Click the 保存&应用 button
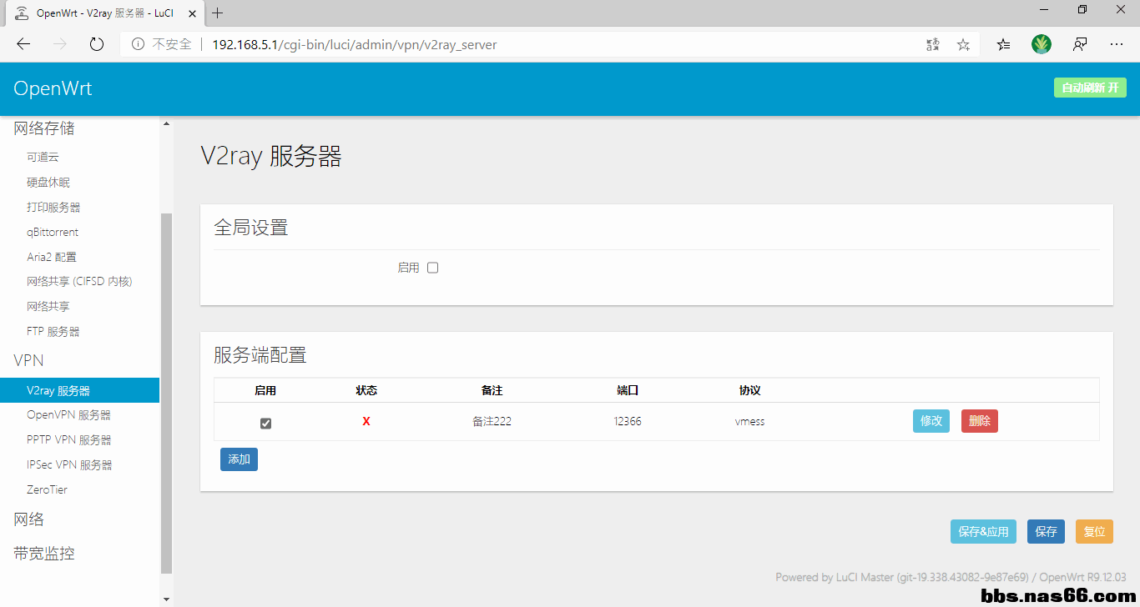Image resolution: width=1140 pixels, height=607 pixels. (982, 531)
